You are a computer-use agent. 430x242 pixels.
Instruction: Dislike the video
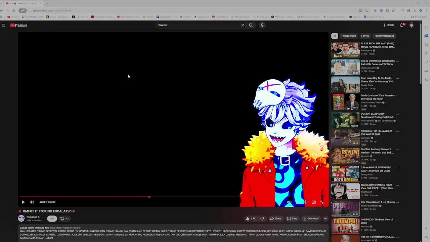tap(262, 218)
